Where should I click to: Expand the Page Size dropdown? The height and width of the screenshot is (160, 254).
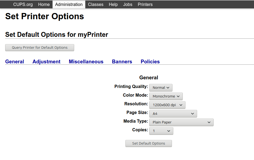[173, 114]
